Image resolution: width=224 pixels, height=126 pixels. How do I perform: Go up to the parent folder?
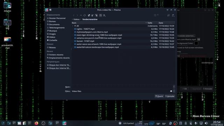point(81,15)
